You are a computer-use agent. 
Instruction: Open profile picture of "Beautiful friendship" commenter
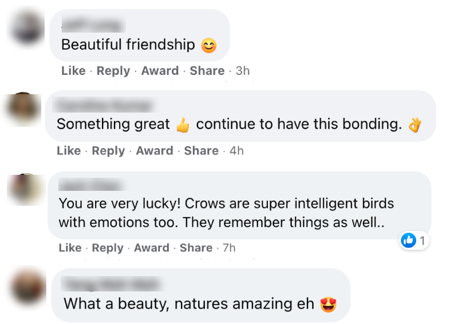pyautogui.click(x=27, y=27)
